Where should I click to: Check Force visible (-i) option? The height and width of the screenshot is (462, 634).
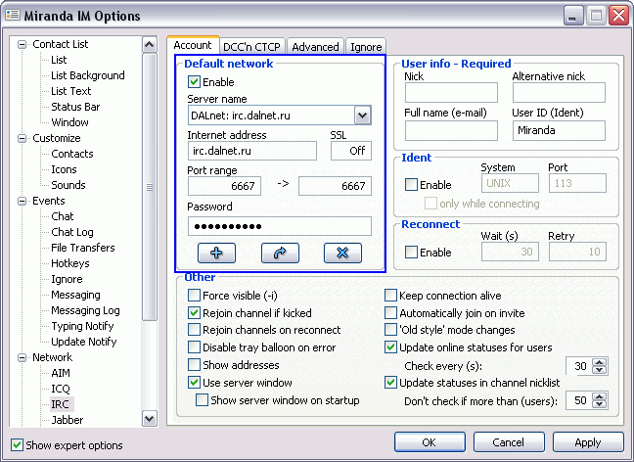[194, 296]
